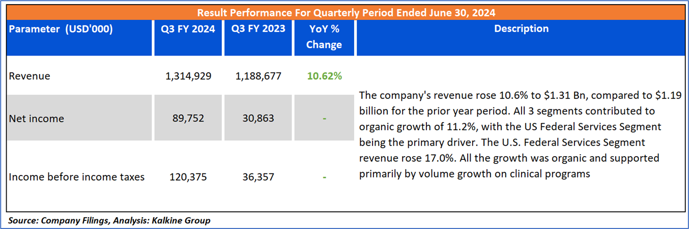Select the pre-tax income value 36,357
This screenshot has height=229, width=689.
[259, 177]
